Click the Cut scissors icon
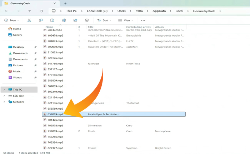This screenshot has height=154, width=250. [29, 20]
